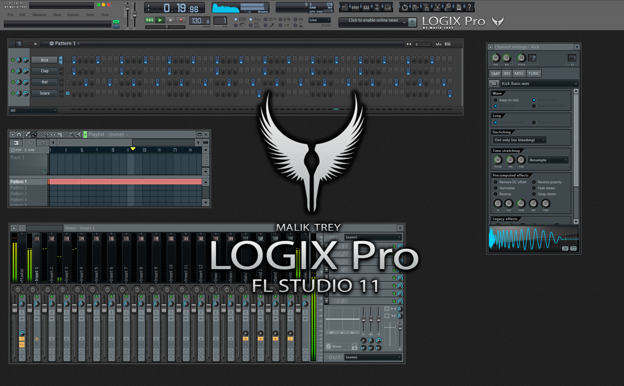Open the Options menu

pyautogui.click(x=73, y=15)
